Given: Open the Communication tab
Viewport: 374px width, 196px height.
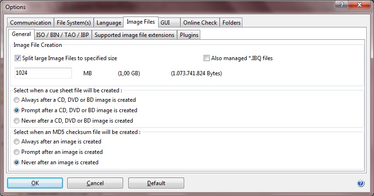Looking at the screenshot, I should pyautogui.click(x=30, y=23).
